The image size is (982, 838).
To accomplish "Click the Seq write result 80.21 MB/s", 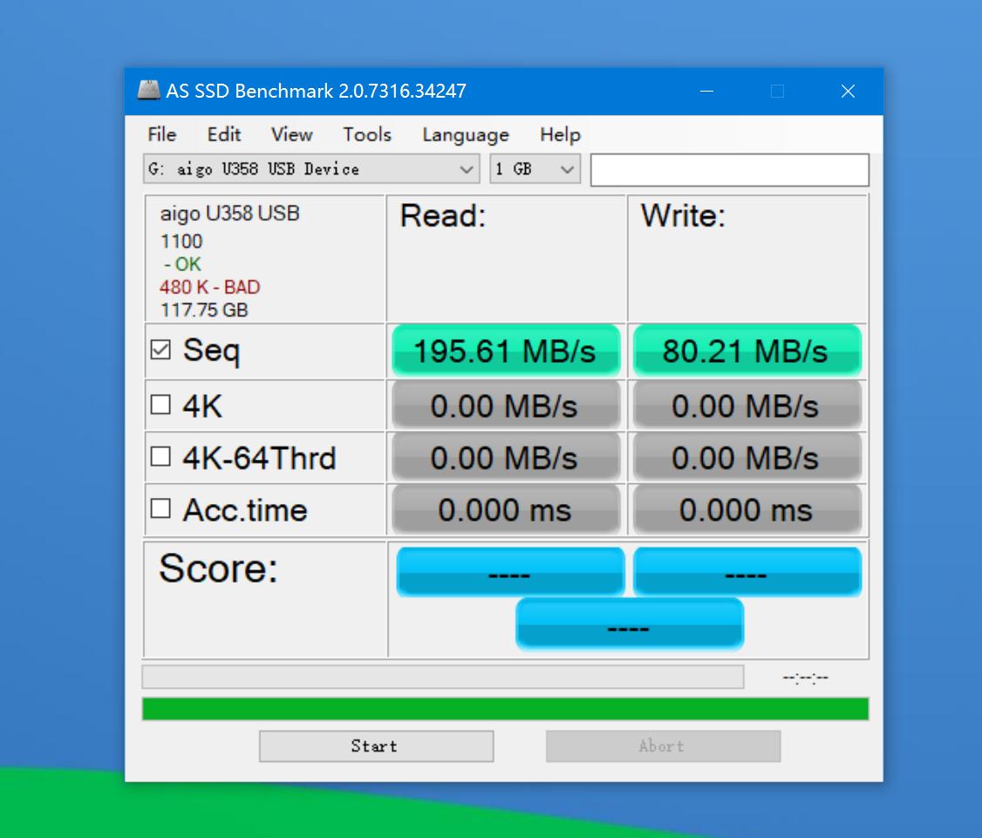I will (747, 350).
